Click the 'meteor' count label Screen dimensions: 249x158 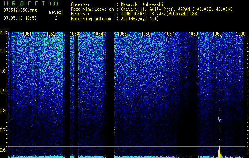[x=56, y=12]
